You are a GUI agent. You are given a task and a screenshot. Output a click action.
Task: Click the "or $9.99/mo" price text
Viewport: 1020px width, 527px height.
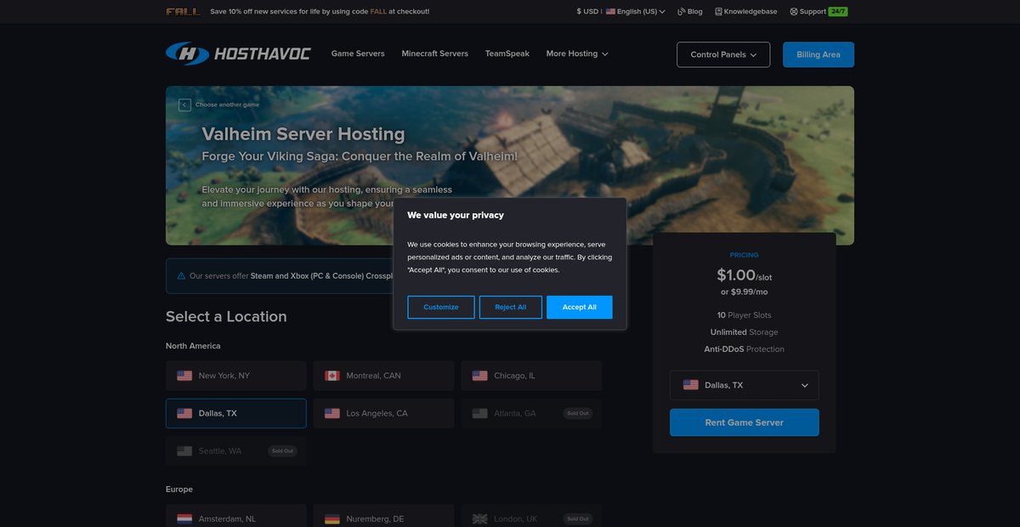(745, 292)
